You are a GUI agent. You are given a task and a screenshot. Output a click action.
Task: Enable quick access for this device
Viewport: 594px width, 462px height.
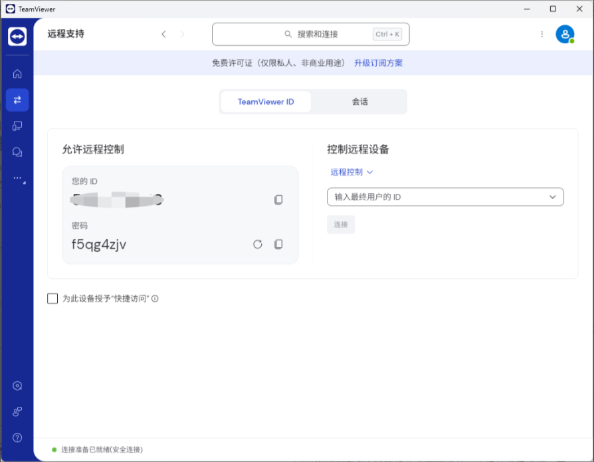pos(52,298)
